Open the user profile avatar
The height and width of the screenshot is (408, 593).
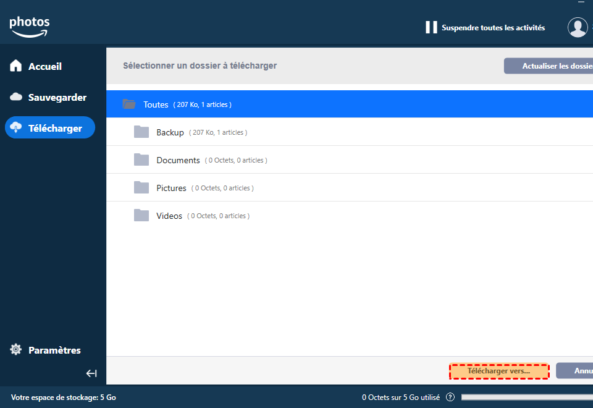(x=578, y=27)
